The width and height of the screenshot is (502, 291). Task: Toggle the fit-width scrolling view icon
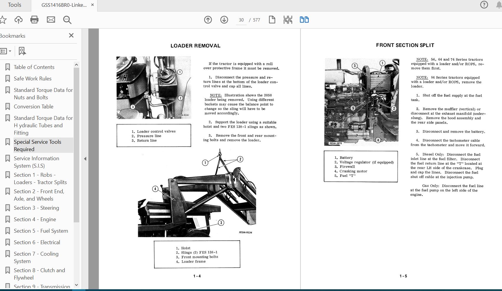[x=288, y=20]
